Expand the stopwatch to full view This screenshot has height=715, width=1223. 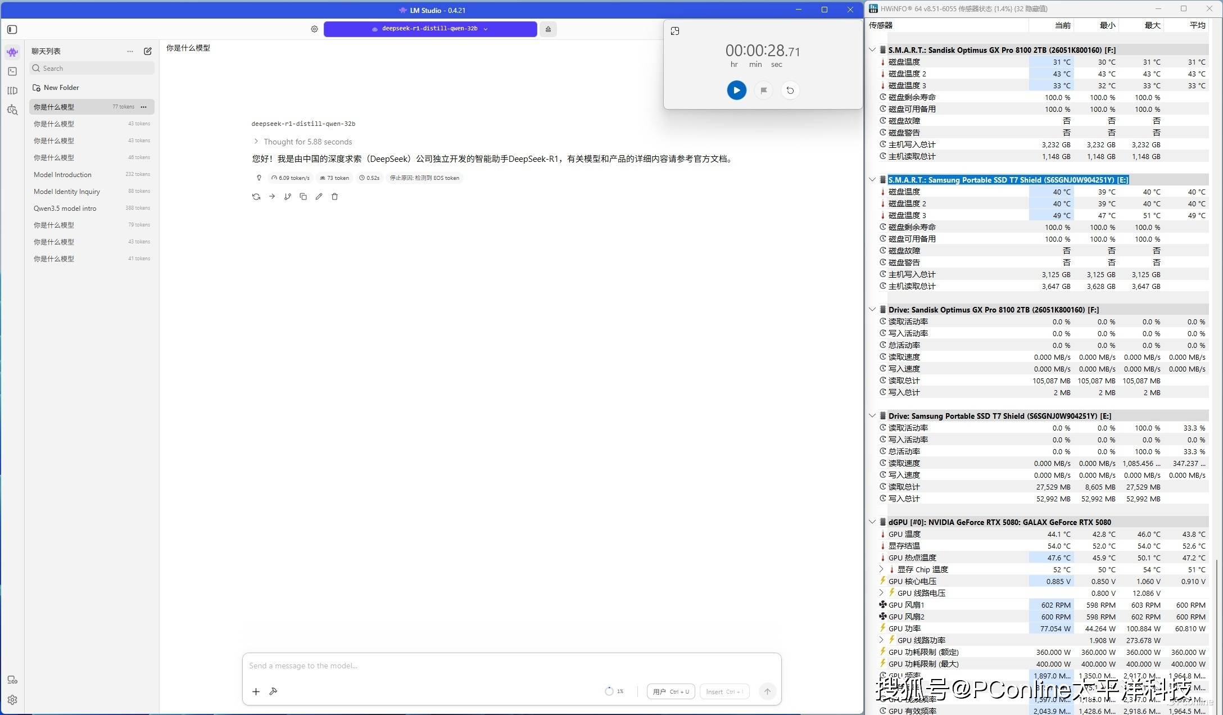pos(675,31)
